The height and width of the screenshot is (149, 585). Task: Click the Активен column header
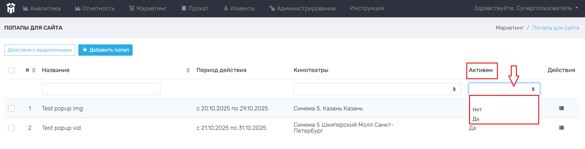[481, 70]
